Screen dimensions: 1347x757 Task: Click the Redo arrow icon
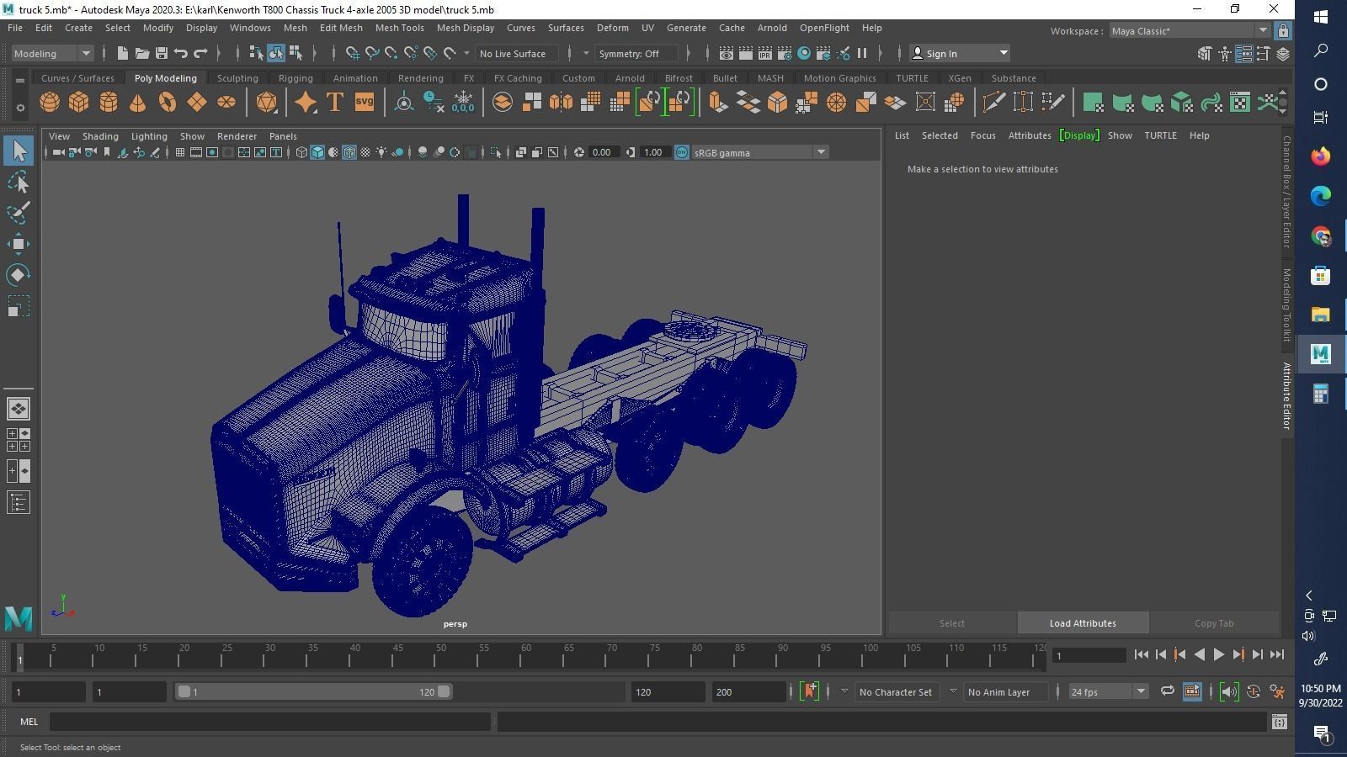pyautogui.click(x=200, y=54)
